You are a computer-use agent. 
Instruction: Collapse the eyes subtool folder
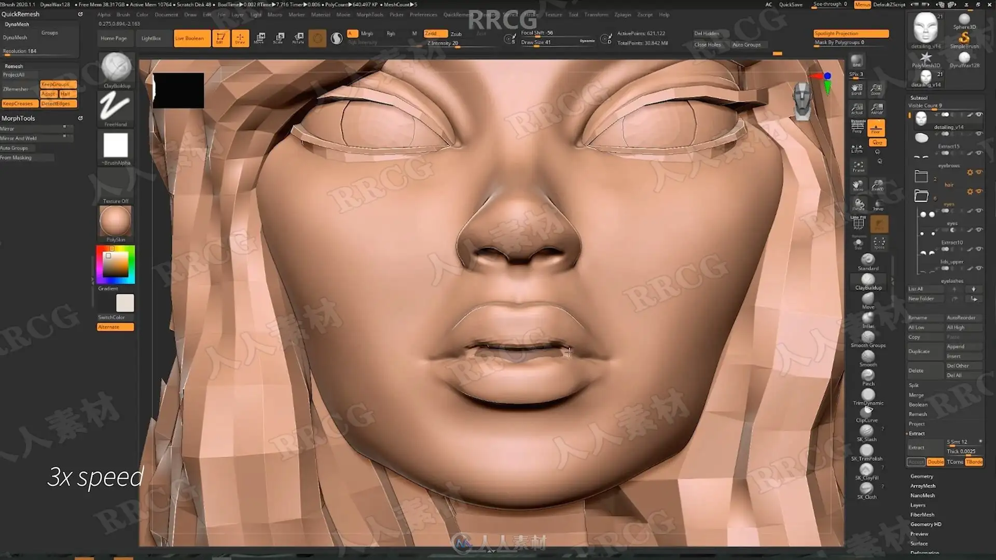921,195
